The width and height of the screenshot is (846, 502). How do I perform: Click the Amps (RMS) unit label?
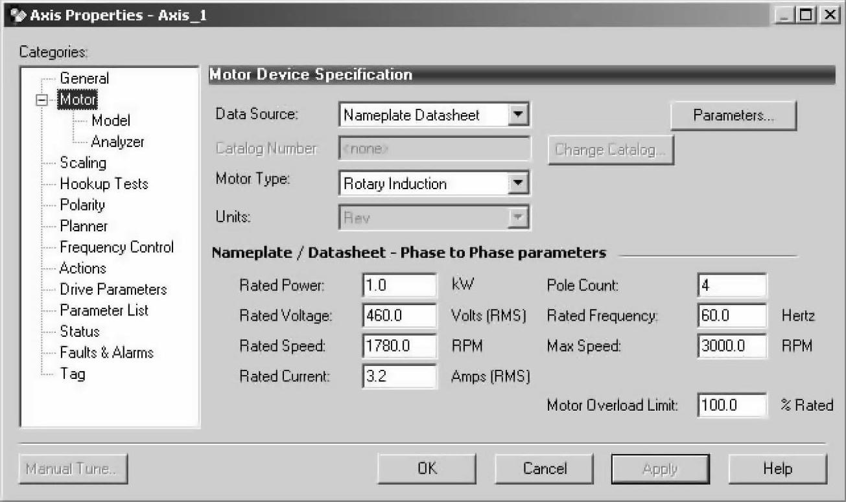coord(491,376)
